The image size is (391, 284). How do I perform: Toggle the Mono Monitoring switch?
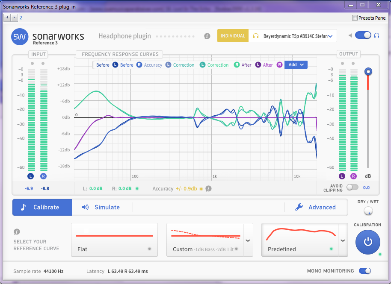(x=365, y=271)
